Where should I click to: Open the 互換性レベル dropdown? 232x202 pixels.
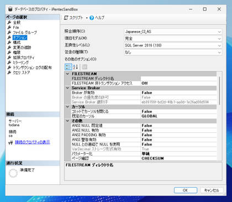[173, 45]
